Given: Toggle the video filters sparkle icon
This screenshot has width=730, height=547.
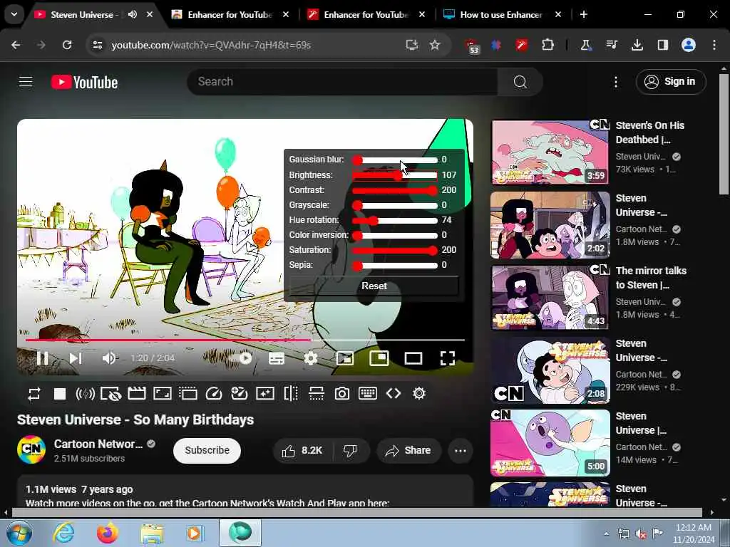Looking at the screenshot, I should coord(265,393).
